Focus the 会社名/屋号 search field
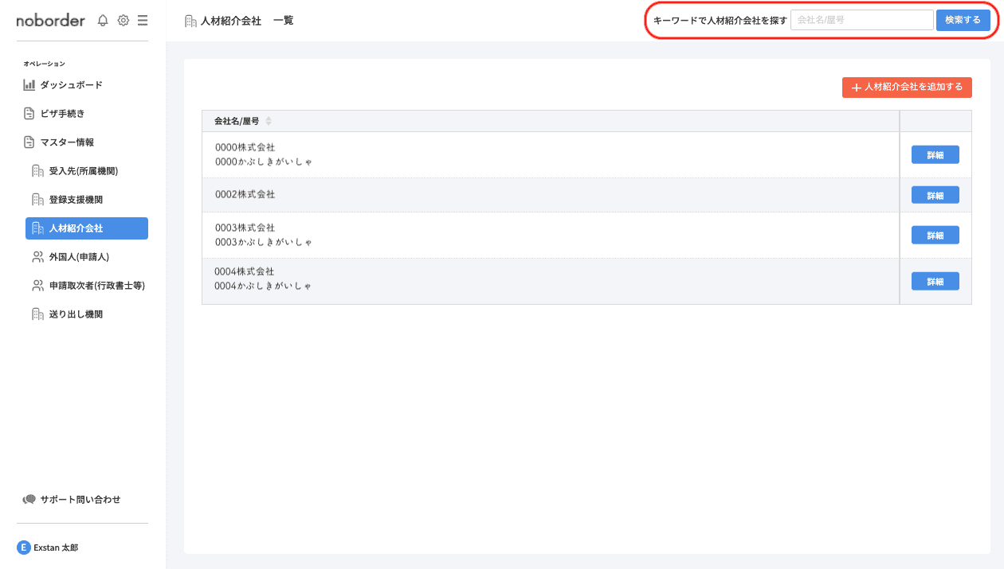Image resolution: width=1004 pixels, height=569 pixels. [861, 20]
